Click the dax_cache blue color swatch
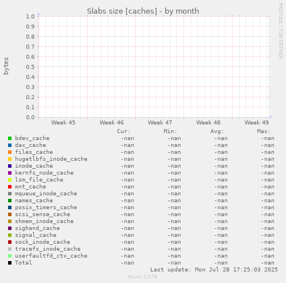Screen dimensions: 286x283 (10, 145)
